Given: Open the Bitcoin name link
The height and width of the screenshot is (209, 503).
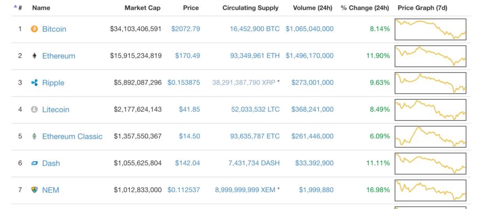Looking at the screenshot, I should coord(54,29).
